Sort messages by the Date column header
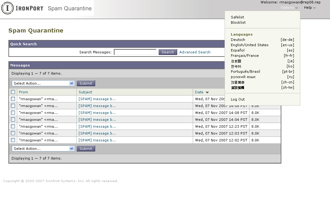Viewport: 330px width, 207px height. [x=199, y=92]
